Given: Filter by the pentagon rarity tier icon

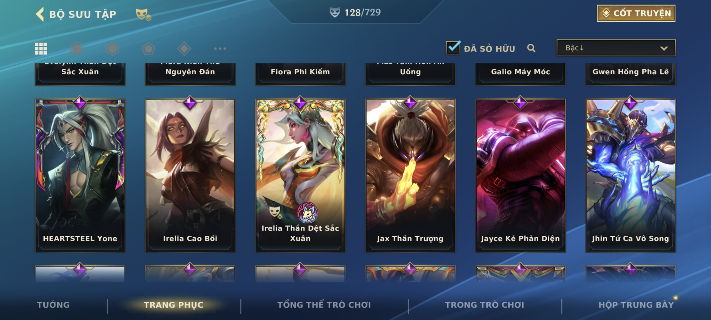Looking at the screenshot, I should coord(149,49).
